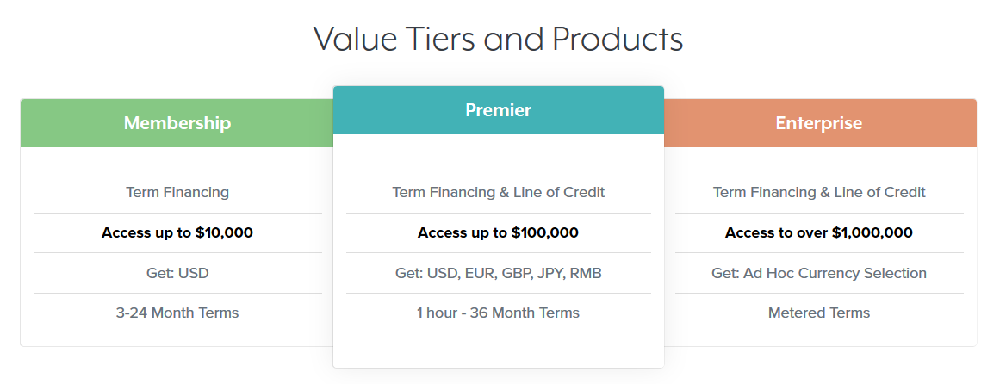Click the Value Tiers and Products heading
The height and width of the screenshot is (384, 1006).
coord(499,39)
